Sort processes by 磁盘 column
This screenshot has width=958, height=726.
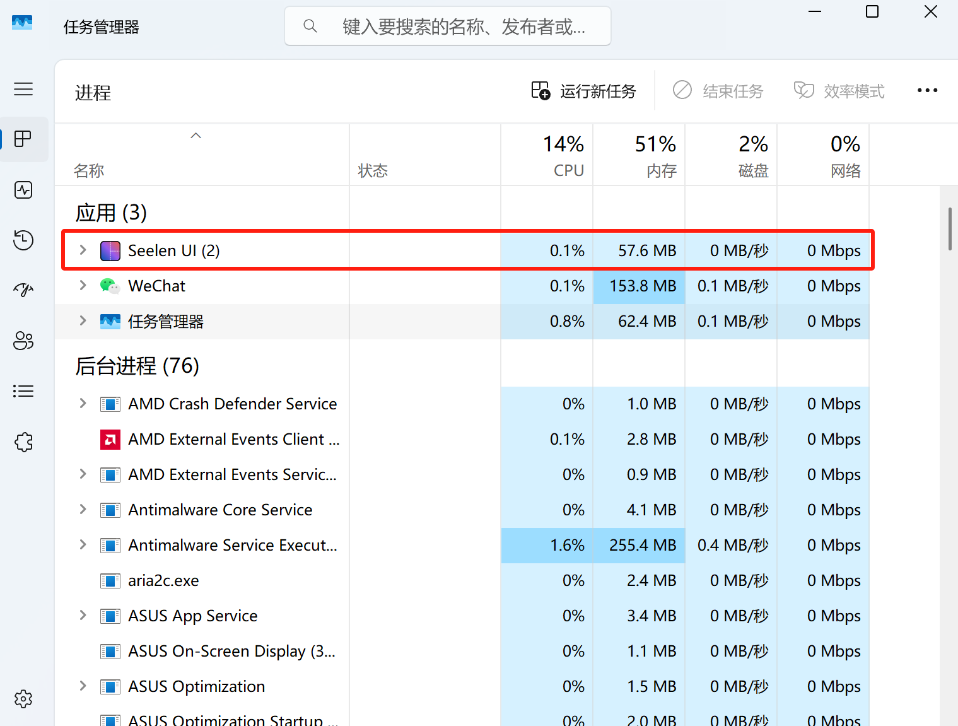pyautogui.click(x=731, y=155)
